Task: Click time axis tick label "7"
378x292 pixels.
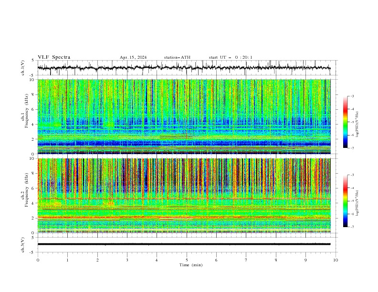Action: point(246,260)
